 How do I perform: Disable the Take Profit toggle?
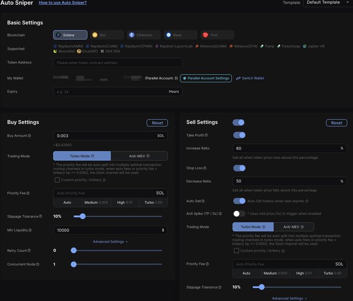pyautogui.click(x=239, y=135)
